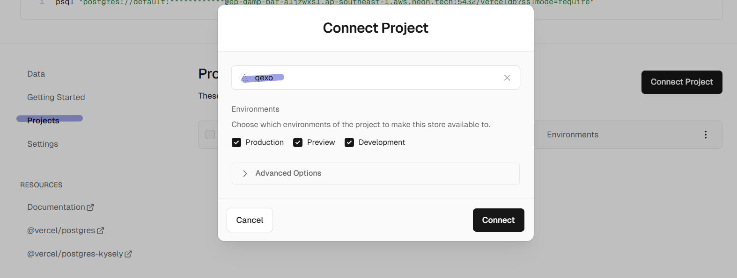The height and width of the screenshot is (278, 737).
Task: Click the @vercel/postgres external link icon
Action: point(101,230)
